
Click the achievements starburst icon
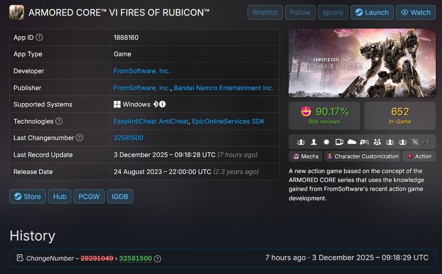click(326, 142)
